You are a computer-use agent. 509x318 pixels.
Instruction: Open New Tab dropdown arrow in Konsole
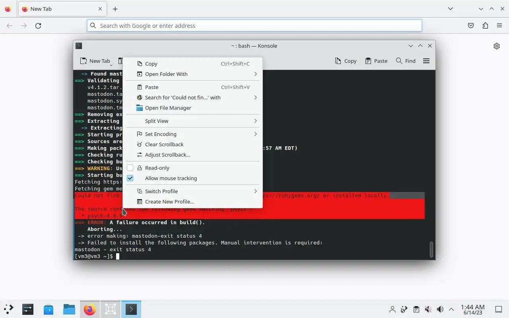click(111, 64)
